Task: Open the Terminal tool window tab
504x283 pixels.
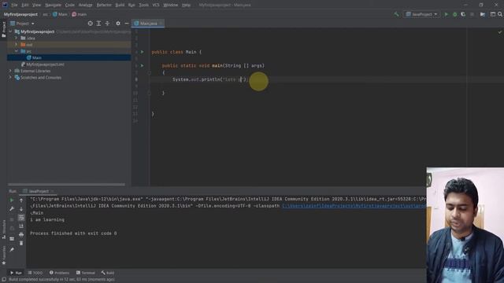Action: tap(86, 273)
